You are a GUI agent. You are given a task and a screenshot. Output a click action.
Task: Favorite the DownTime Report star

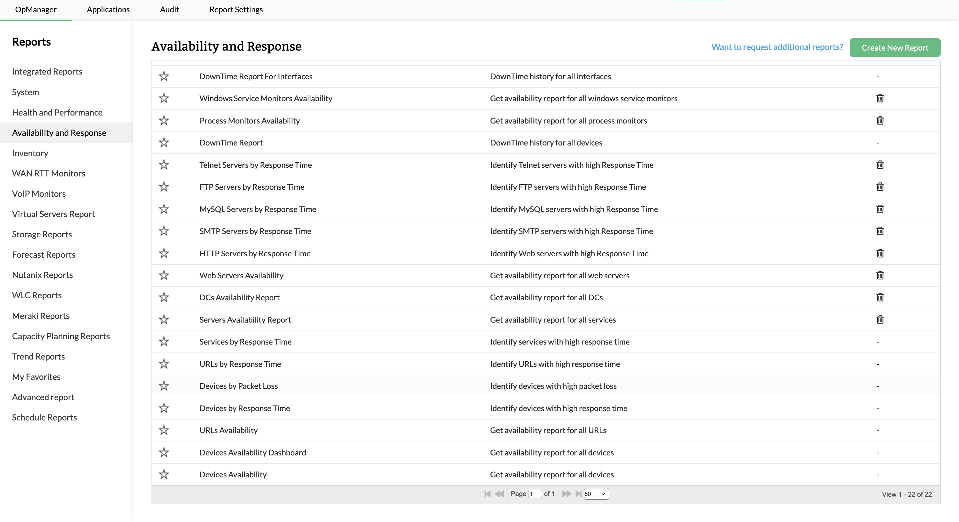[164, 142]
